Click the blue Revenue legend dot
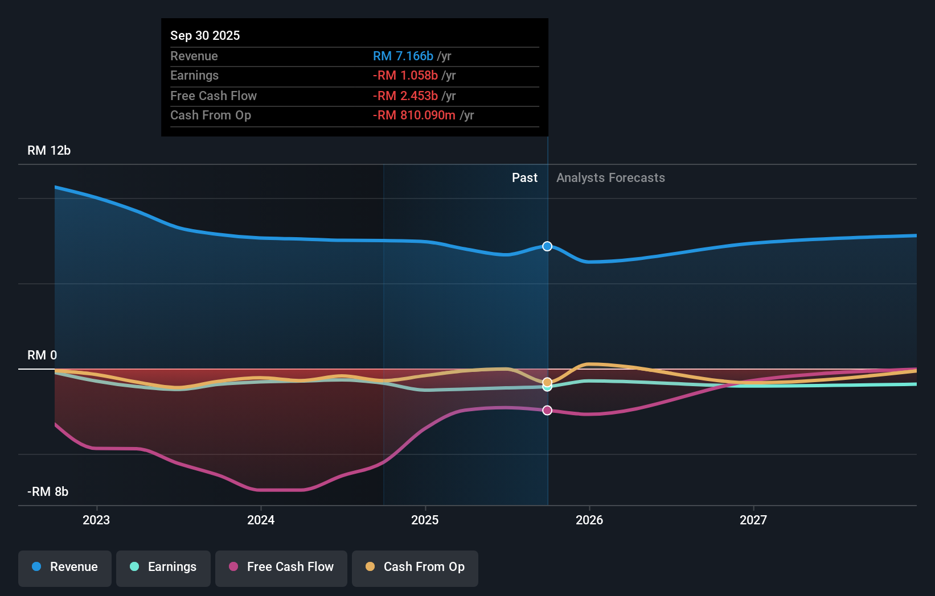Viewport: 935px width, 596px height. pos(36,567)
